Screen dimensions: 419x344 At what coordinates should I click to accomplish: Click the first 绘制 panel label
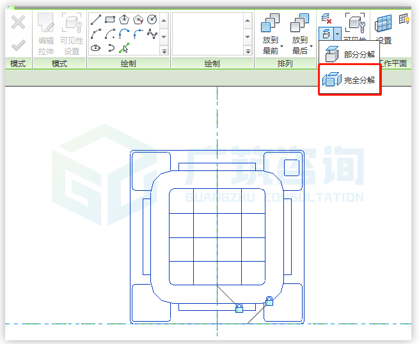(x=129, y=64)
